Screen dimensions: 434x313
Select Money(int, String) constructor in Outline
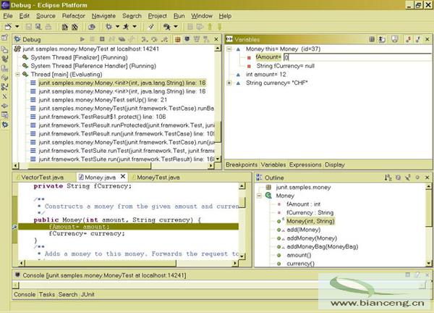pos(310,221)
